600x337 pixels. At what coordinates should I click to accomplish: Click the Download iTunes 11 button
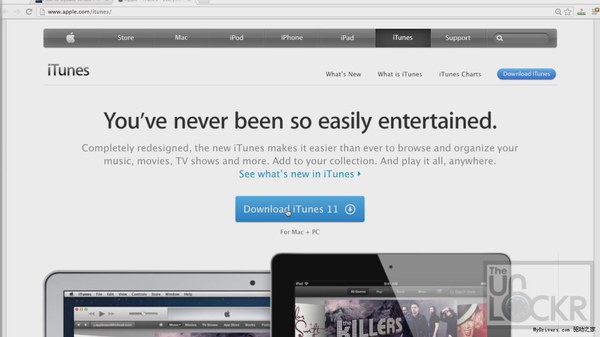300,209
